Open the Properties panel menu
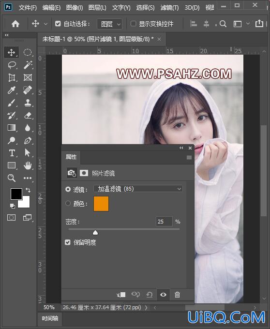Viewport: 270px width, 329px height. [x=189, y=157]
